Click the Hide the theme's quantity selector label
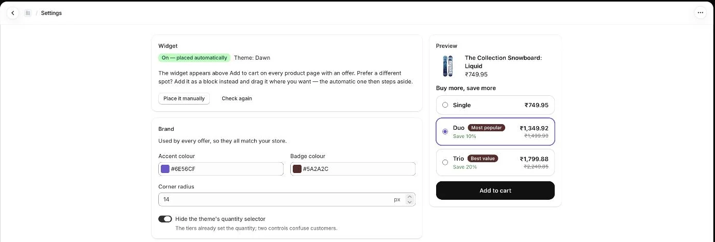The height and width of the screenshot is (242, 715). click(220, 219)
